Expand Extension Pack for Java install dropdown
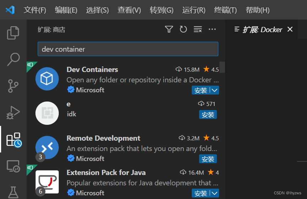 (215, 193)
